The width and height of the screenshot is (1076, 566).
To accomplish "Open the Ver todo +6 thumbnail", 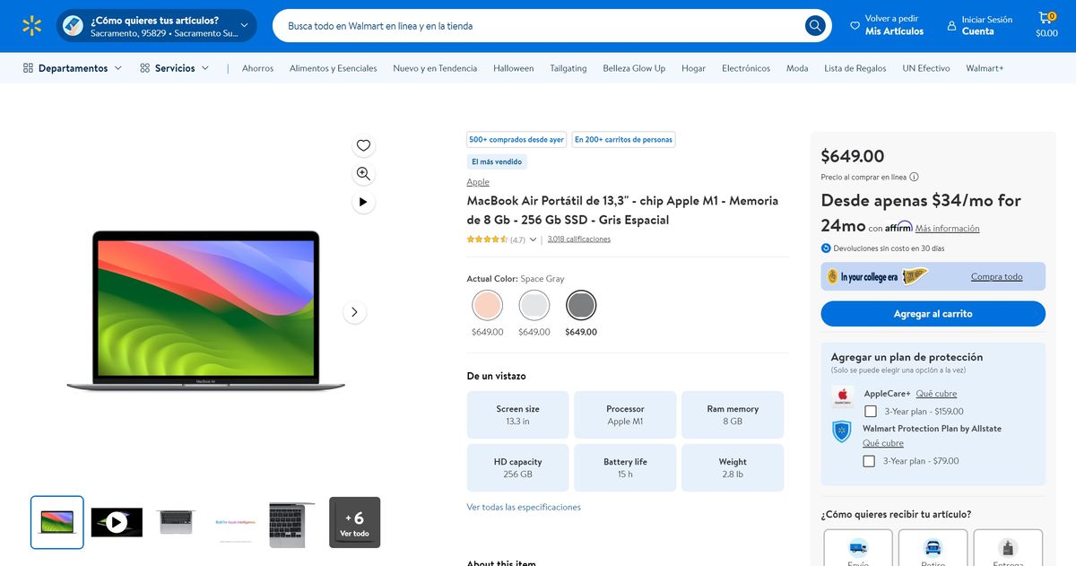I will (354, 522).
